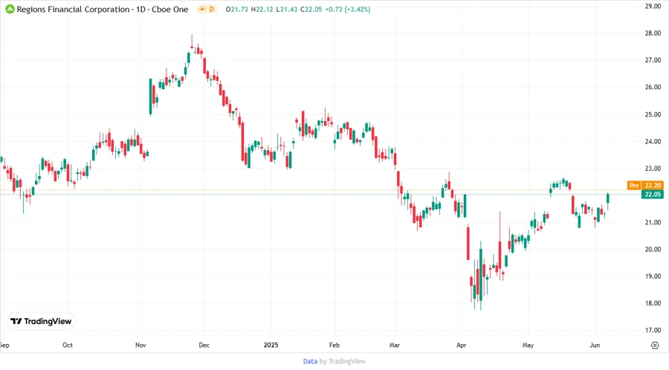Click the Regions Financial Corporation symbol title

[x=73, y=10]
